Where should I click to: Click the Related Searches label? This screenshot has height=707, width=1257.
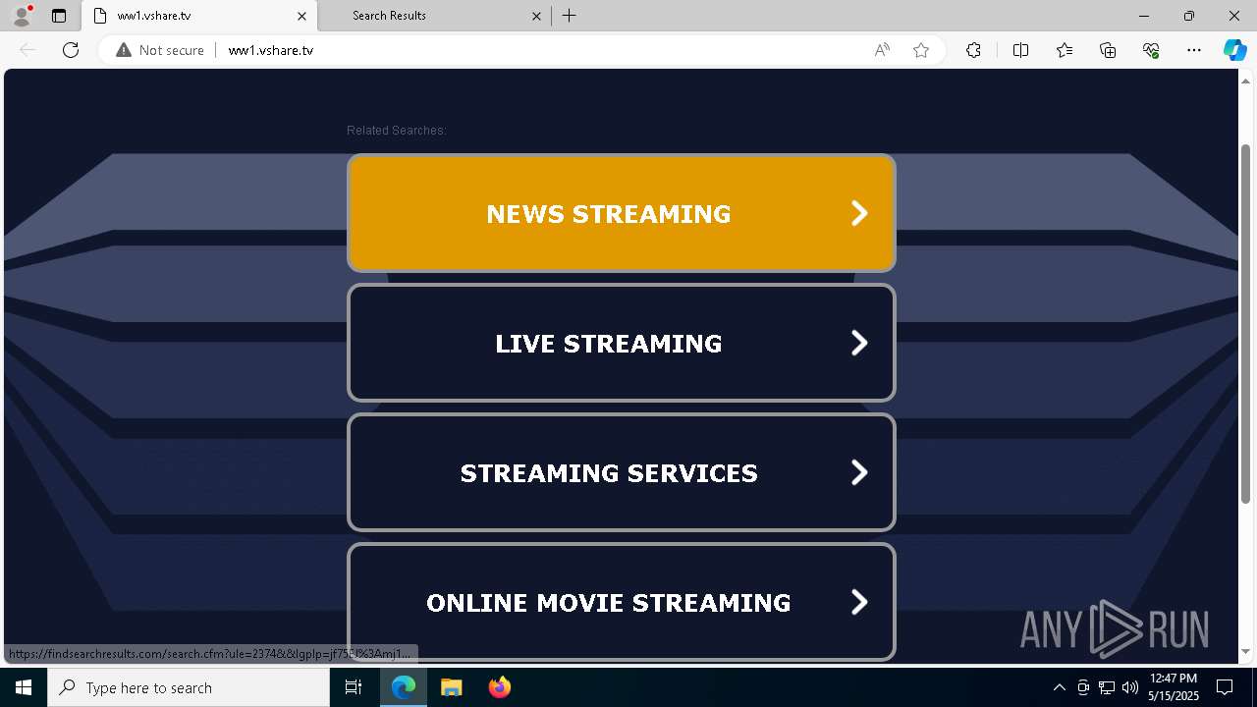click(x=397, y=131)
